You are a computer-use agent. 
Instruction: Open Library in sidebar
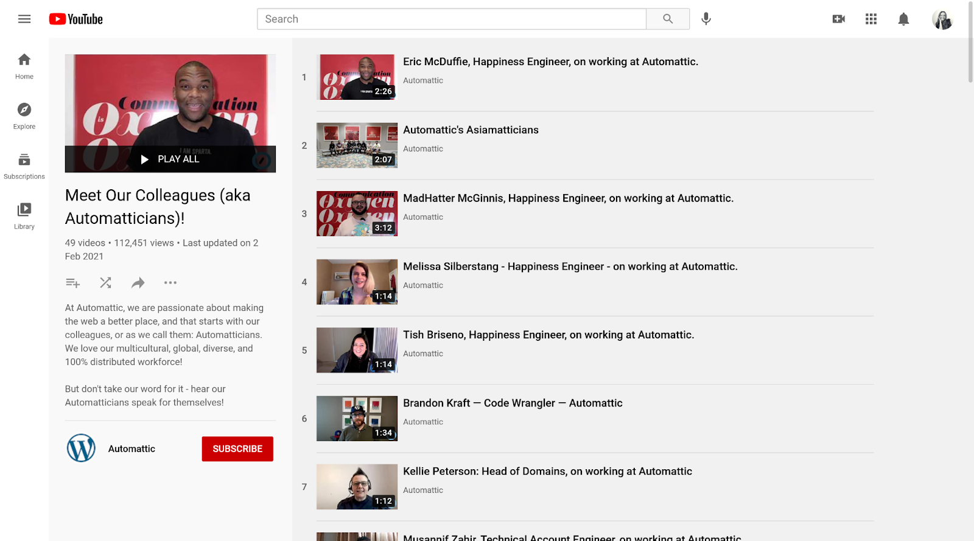[x=24, y=216]
